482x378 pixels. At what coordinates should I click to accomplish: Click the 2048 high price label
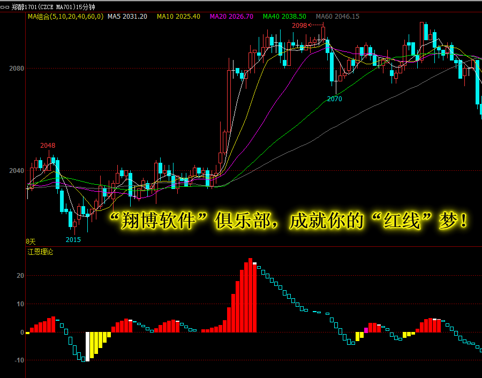(x=48, y=146)
